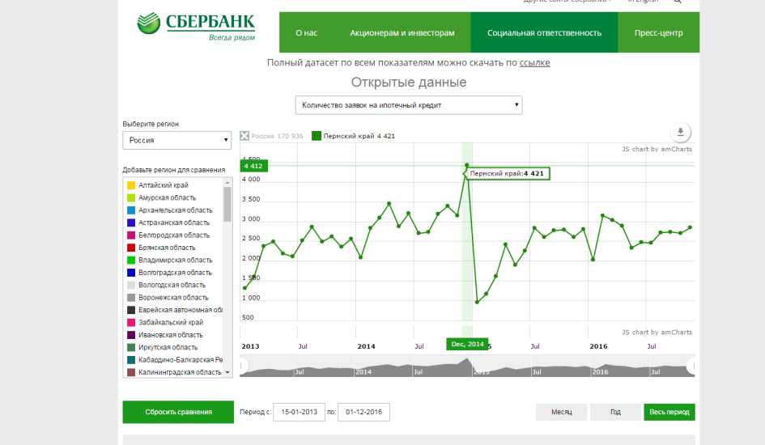Open the О нас menu
The width and height of the screenshot is (765, 445).
(306, 32)
